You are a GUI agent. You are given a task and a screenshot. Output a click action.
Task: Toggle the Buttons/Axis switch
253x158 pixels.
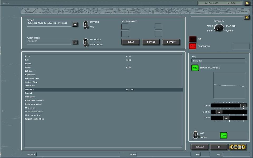[x=86, y=24]
